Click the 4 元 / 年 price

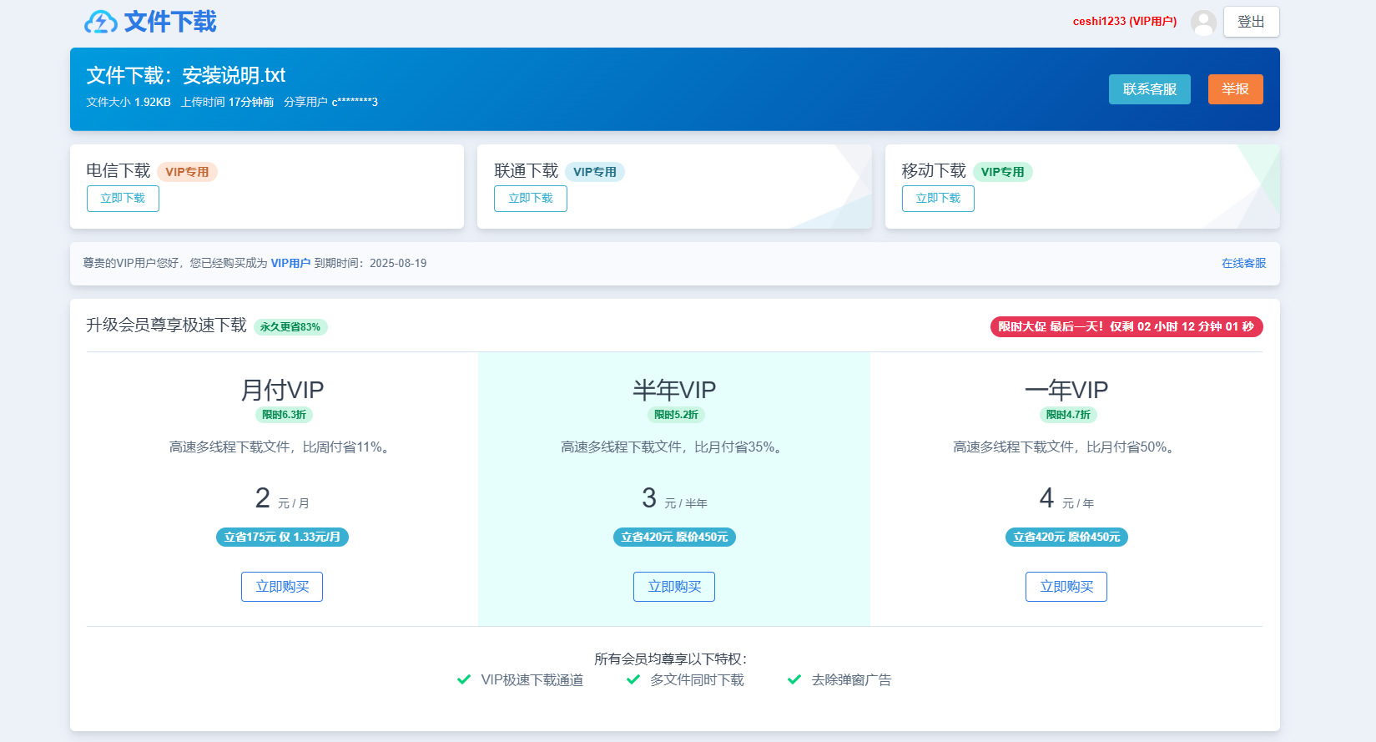click(x=1066, y=498)
